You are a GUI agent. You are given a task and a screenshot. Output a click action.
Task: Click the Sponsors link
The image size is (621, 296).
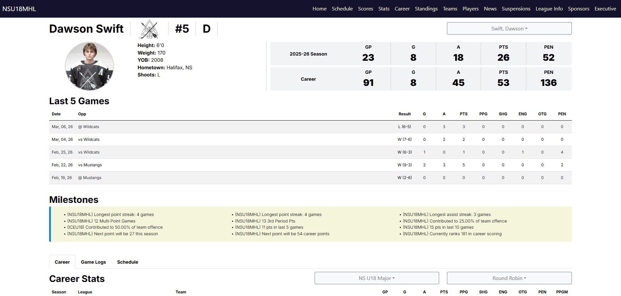point(578,9)
